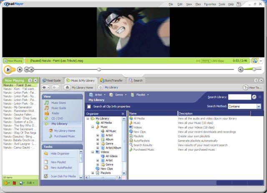Skip to next clip button

coord(31,69)
